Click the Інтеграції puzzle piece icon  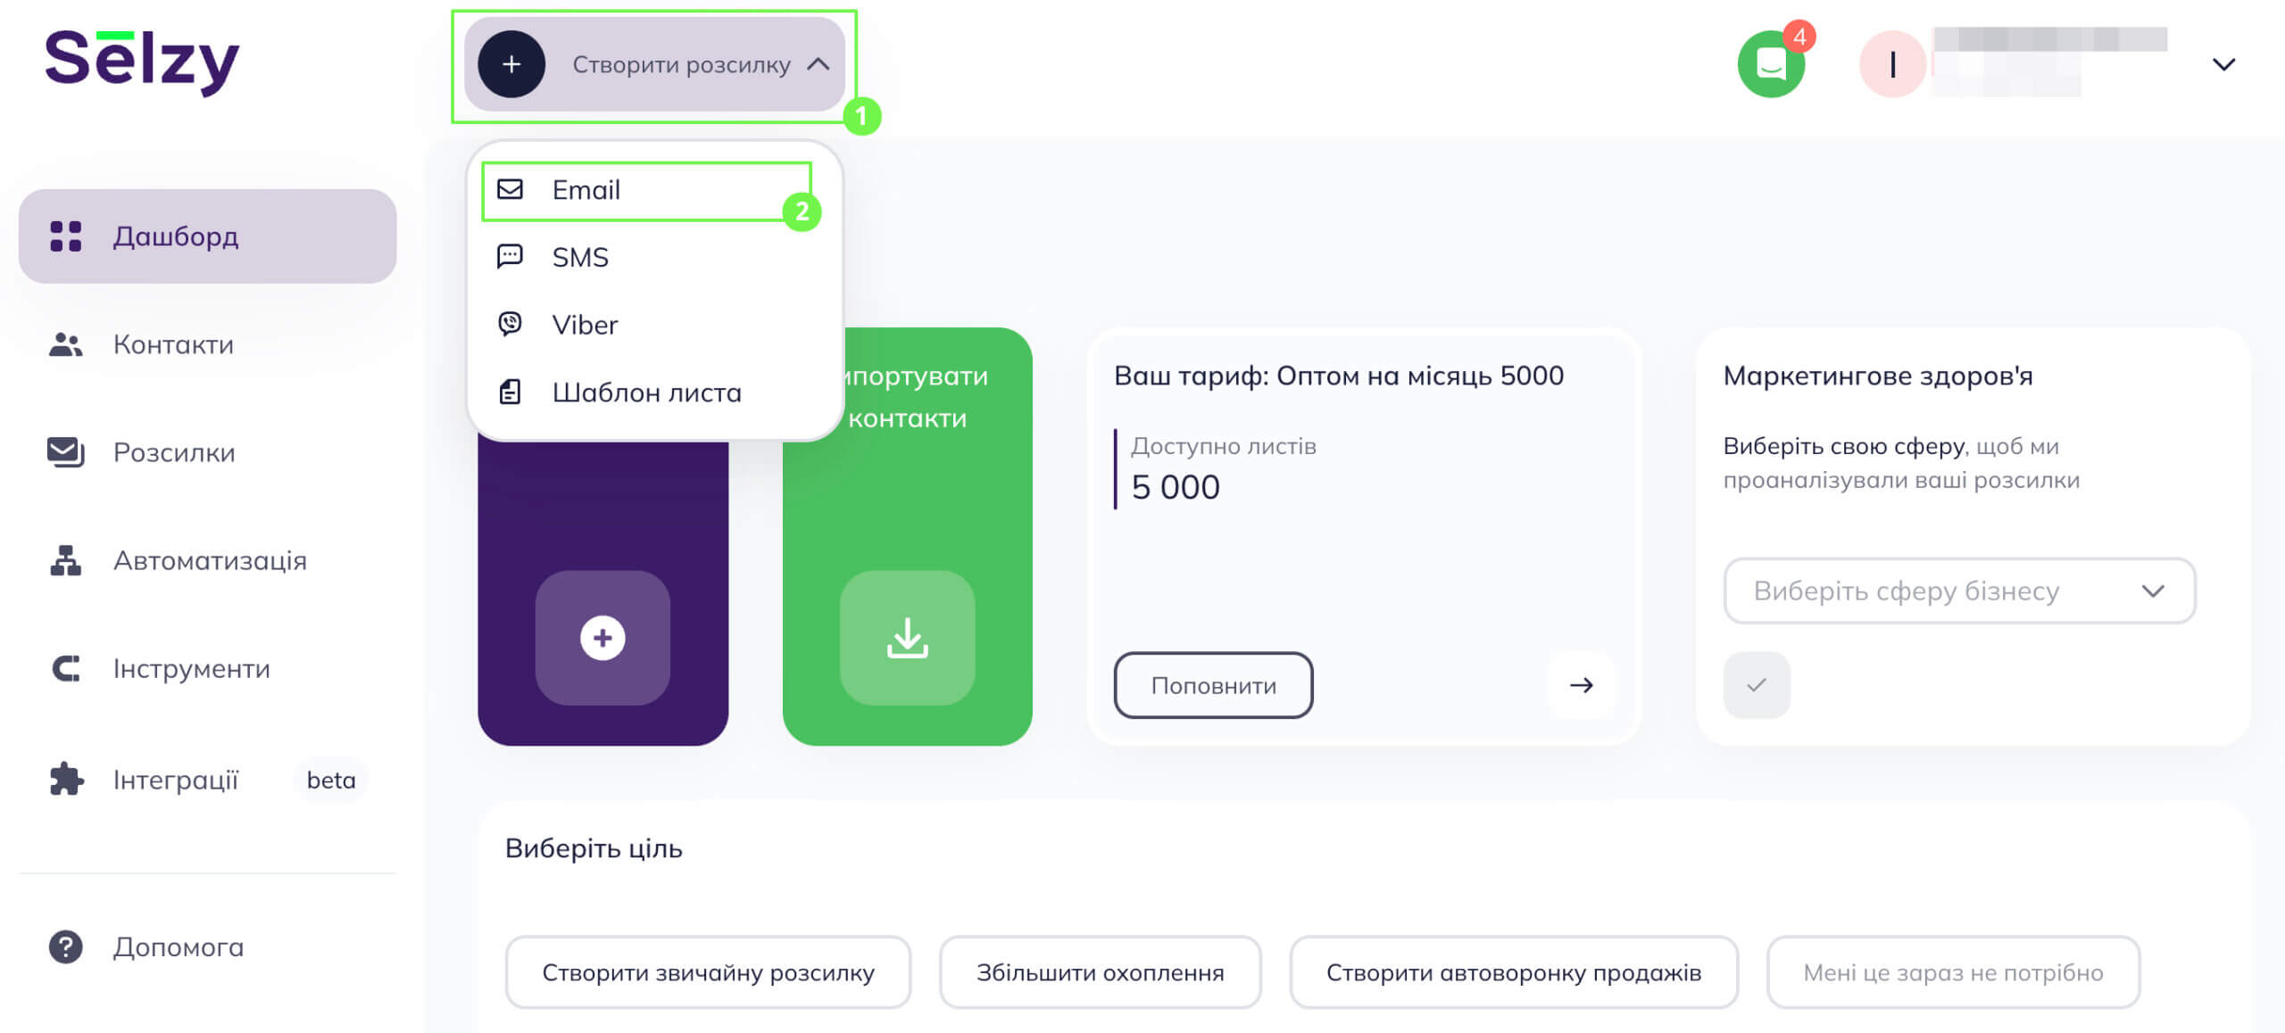66,779
